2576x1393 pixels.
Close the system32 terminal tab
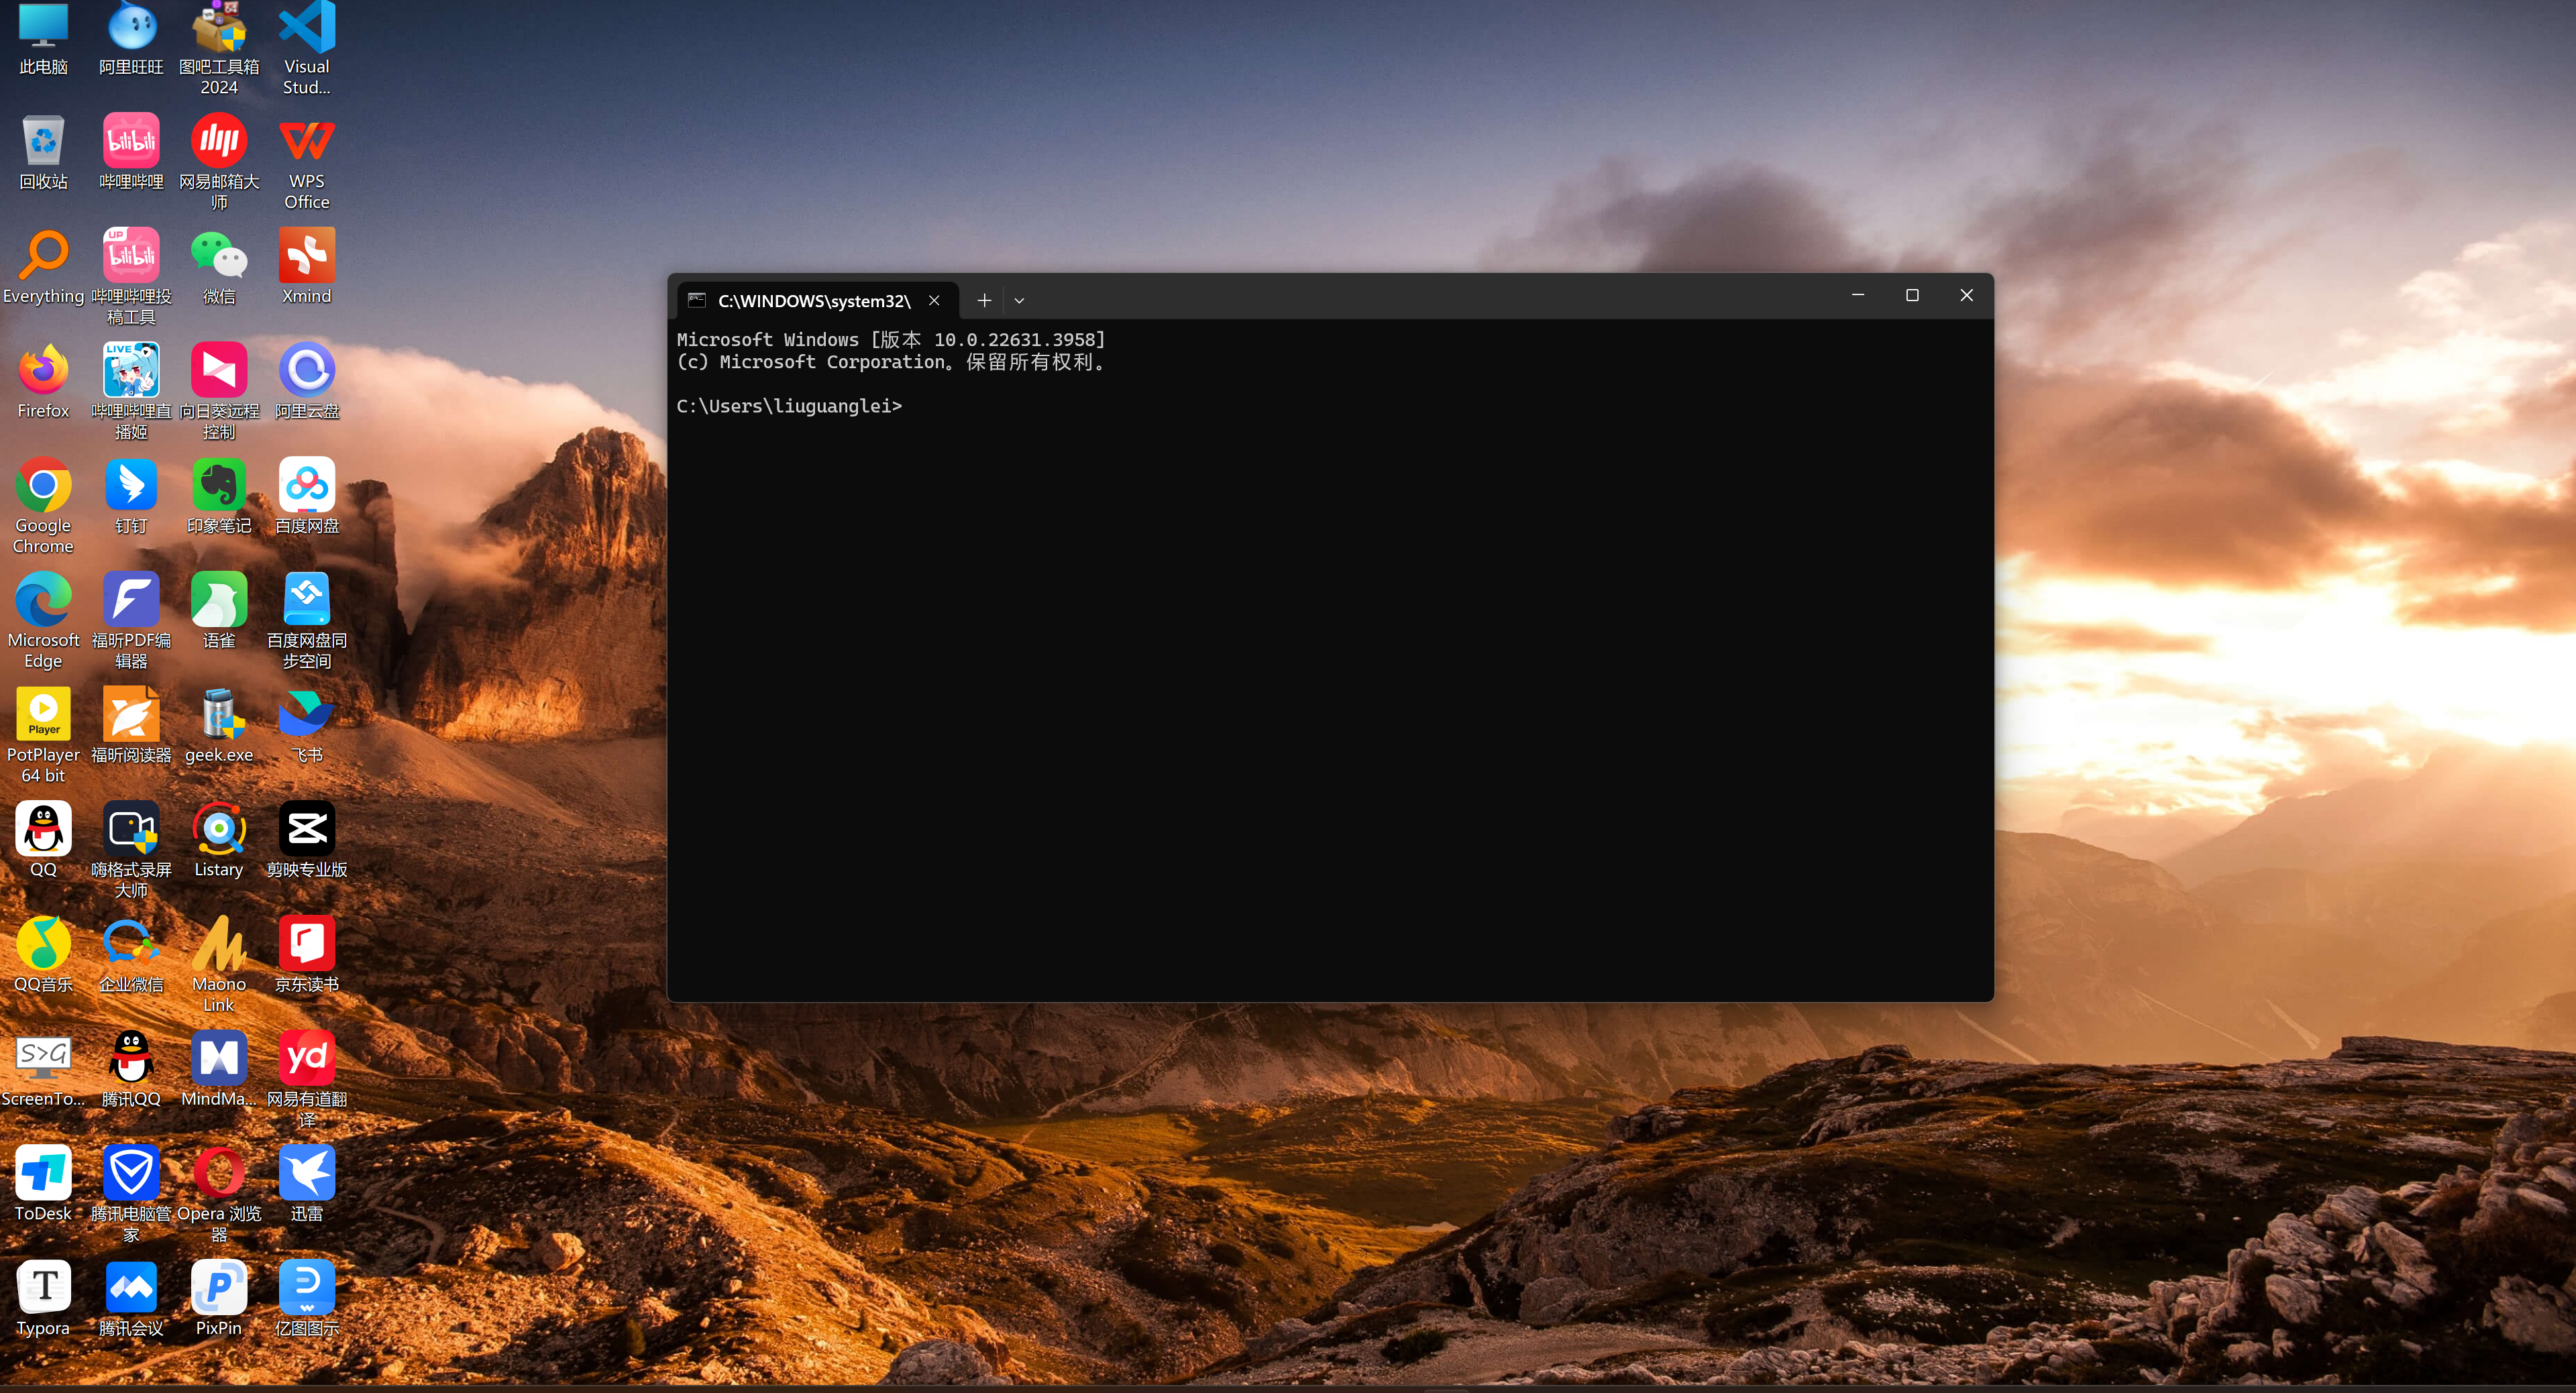[934, 301]
